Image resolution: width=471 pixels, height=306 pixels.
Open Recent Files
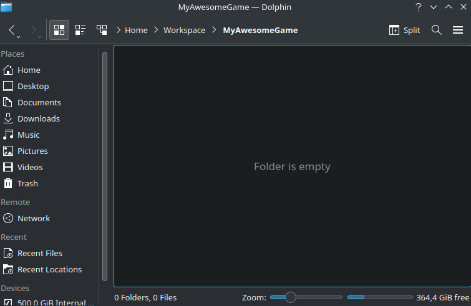49,253
